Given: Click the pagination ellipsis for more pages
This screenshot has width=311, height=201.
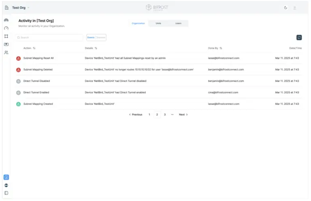Looking at the screenshot, I should 173,115.
